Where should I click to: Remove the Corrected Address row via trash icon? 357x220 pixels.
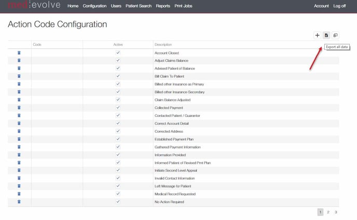[x=19, y=131]
